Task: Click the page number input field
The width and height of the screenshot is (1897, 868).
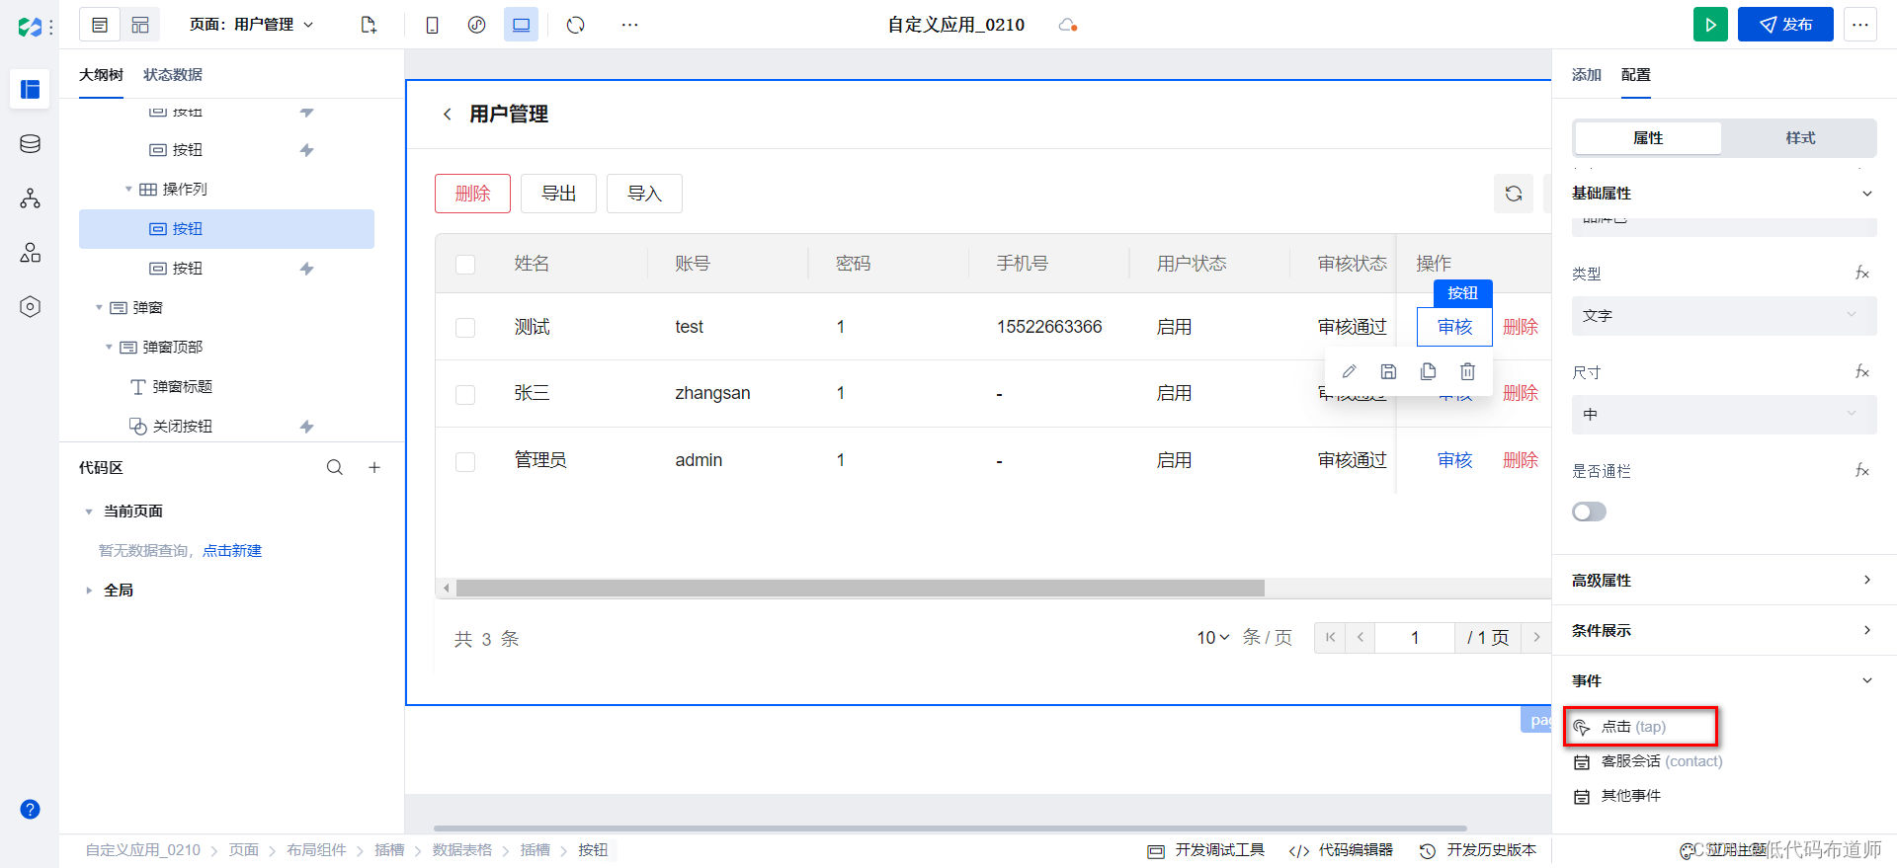Action: (1415, 638)
